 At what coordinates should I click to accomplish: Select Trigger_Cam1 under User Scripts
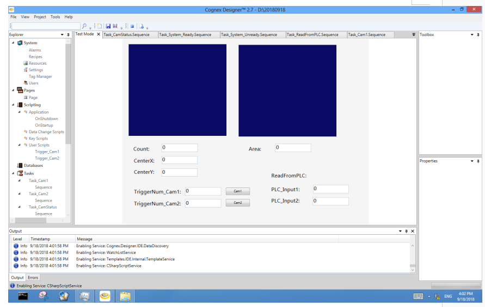point(47,152)
